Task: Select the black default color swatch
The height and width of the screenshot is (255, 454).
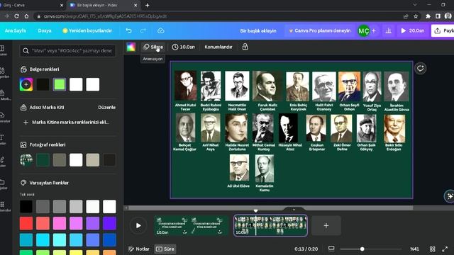Action: [x=26, y=206]
